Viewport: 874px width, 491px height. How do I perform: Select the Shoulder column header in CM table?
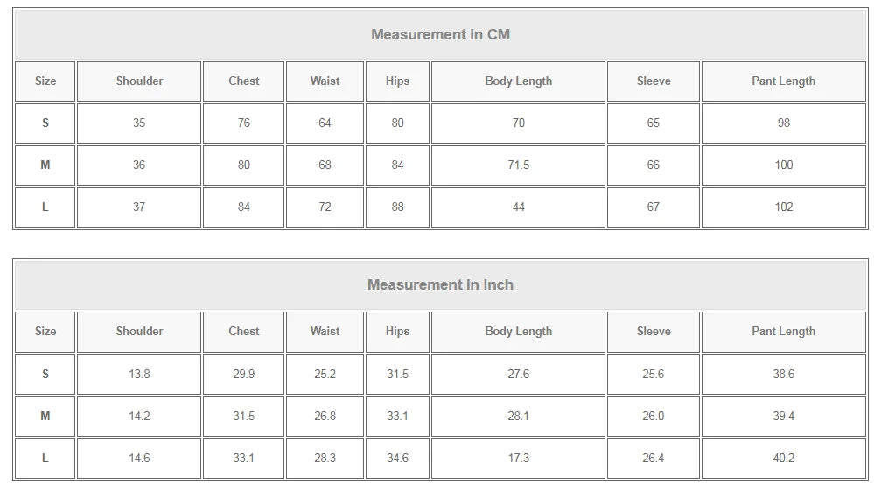[x=139, y=81]
